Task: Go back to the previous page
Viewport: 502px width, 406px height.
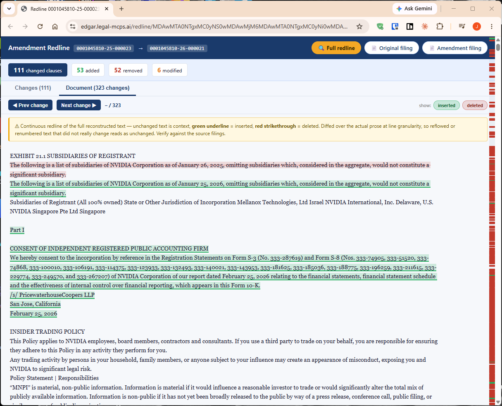Action: click(11, 26)
